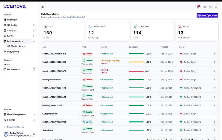Click the Update badge for Batch_17092026236988
Screen dimensions: 222x140
pyautogui.click(x=88, y=122)
